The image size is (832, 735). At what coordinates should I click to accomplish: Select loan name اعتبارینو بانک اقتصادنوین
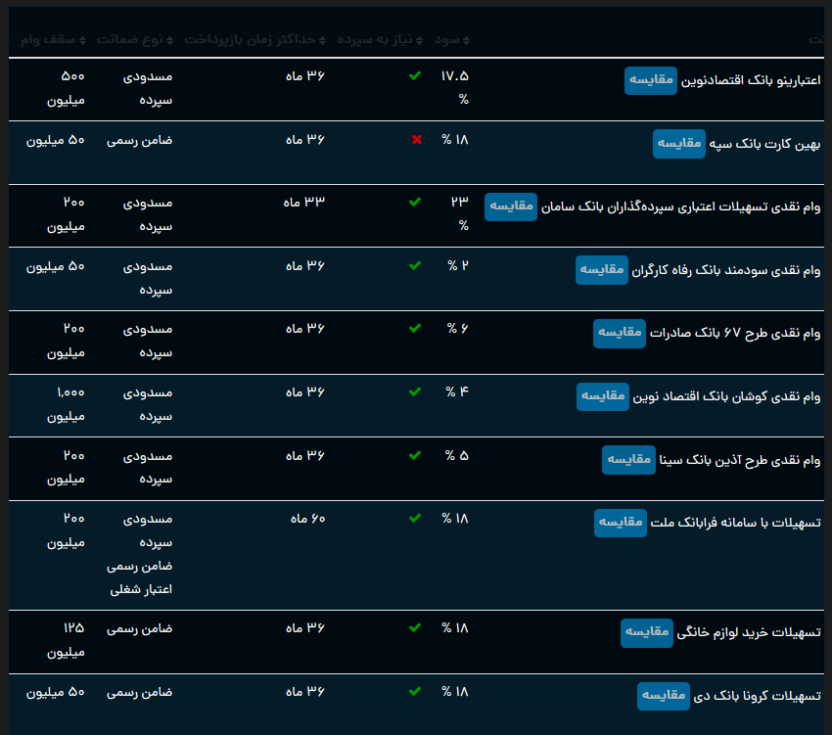tap(751, 80)
